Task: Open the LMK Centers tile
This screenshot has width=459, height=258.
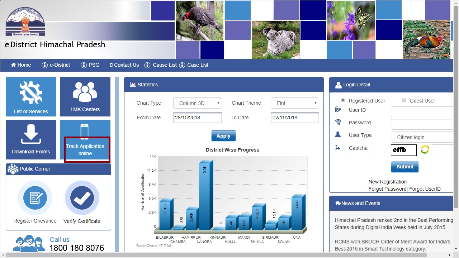Action: (85, 97)
